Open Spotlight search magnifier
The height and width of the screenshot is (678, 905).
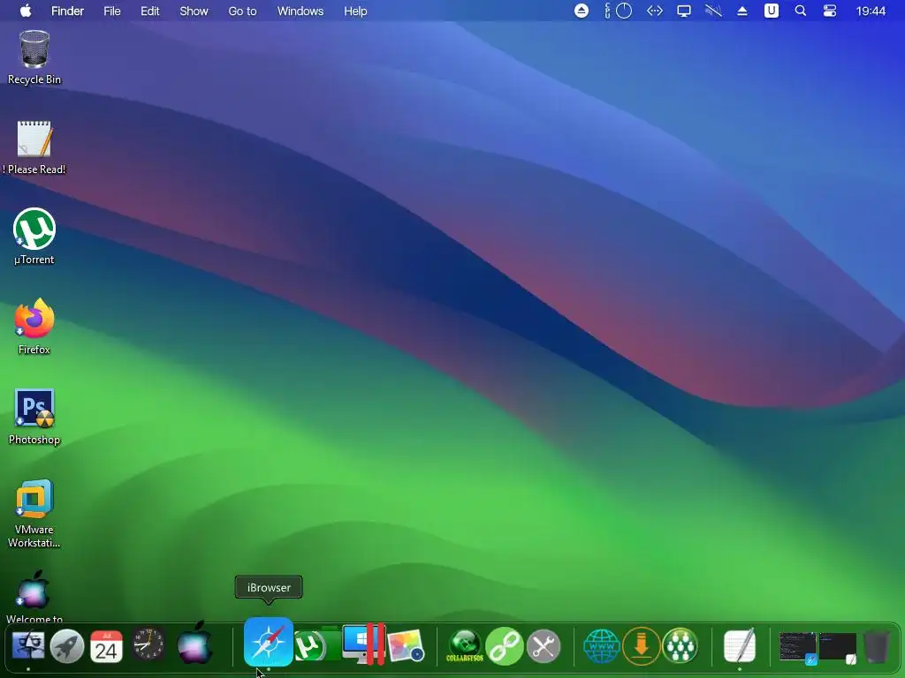[x=801, y=11]
